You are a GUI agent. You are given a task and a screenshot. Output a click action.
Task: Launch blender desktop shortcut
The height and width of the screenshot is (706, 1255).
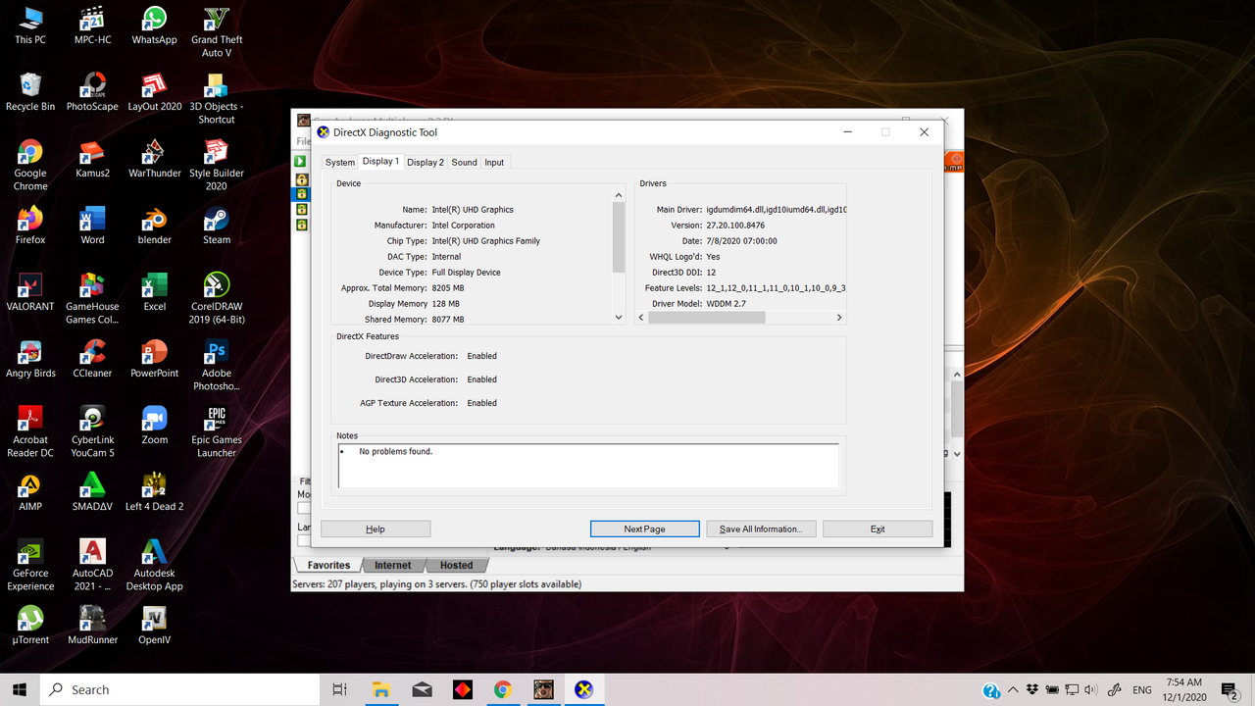tap(154, 226)
